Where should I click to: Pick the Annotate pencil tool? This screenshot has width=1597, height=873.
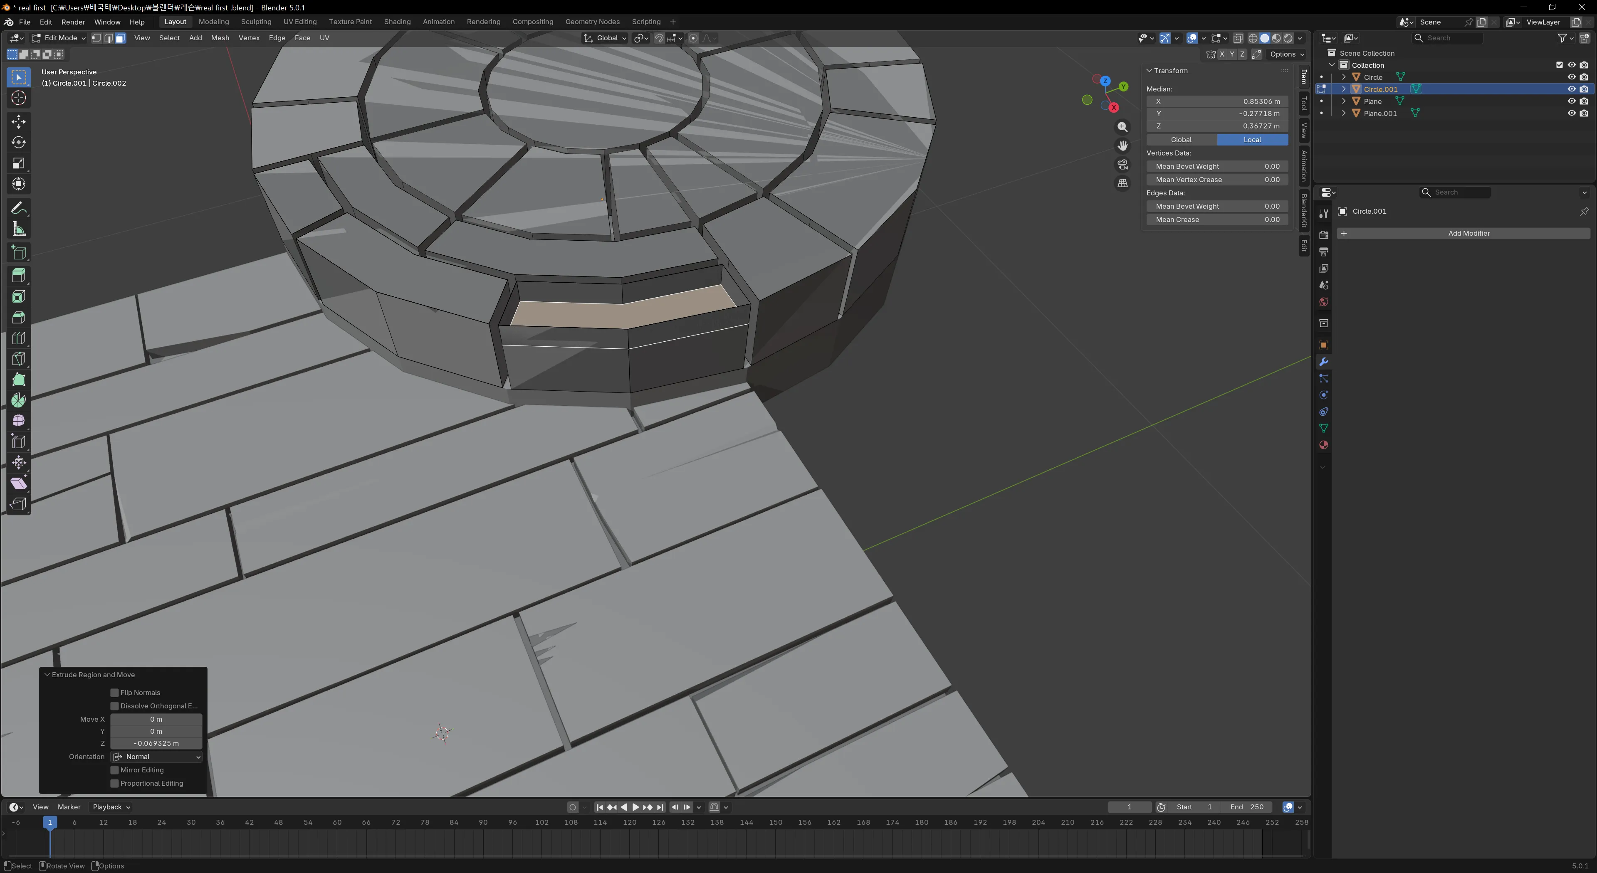point(19,208)
